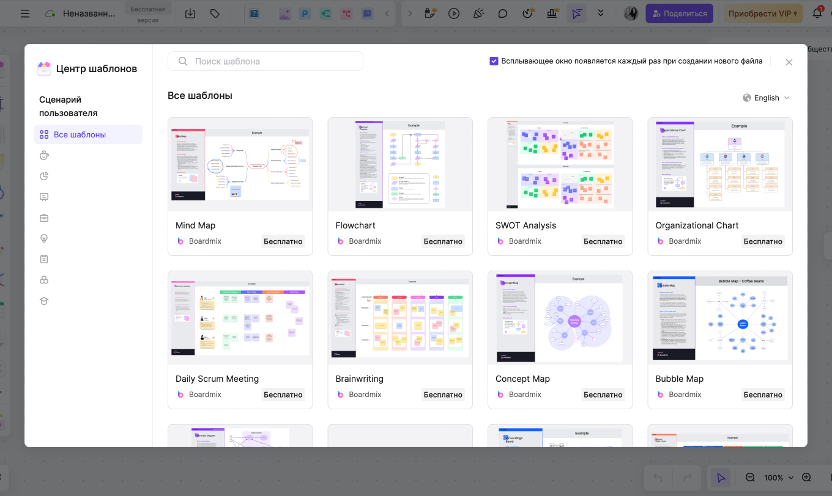Screen dimensions: 832x496
Task: Close the template center dialog
Action: [x=789, y=62]
